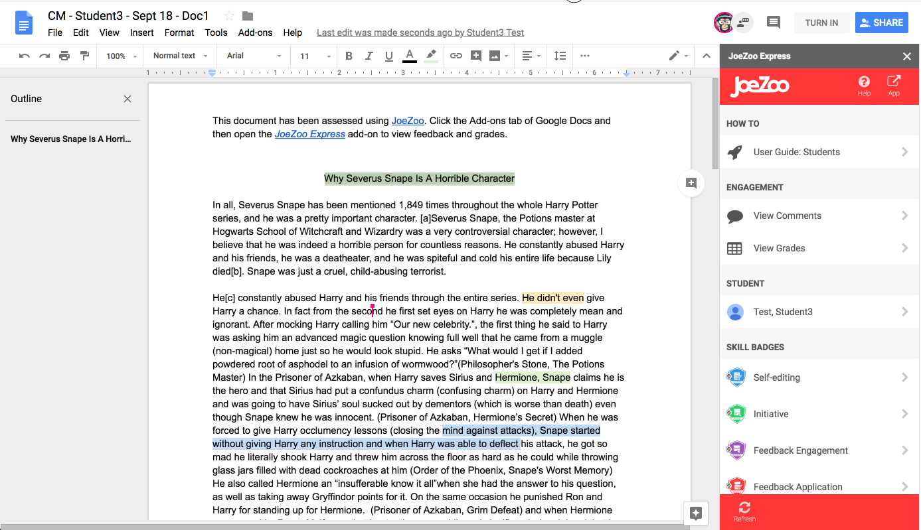This screenshot has width=921, height=530.
Task: Click the Undo arrow in toolbar
Action: (x=25, y=56)
